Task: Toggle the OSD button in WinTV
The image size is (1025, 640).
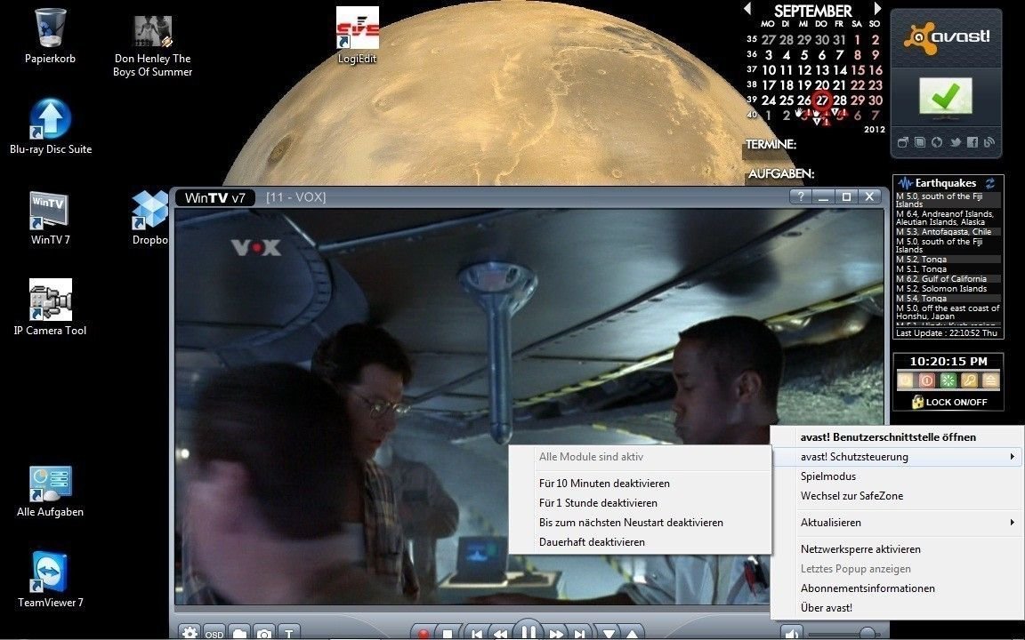Action: [214, 633]
